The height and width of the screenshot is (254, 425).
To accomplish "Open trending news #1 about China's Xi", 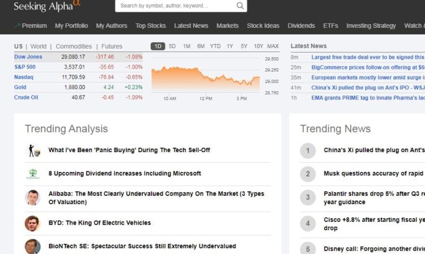I will tap(374, 150).
